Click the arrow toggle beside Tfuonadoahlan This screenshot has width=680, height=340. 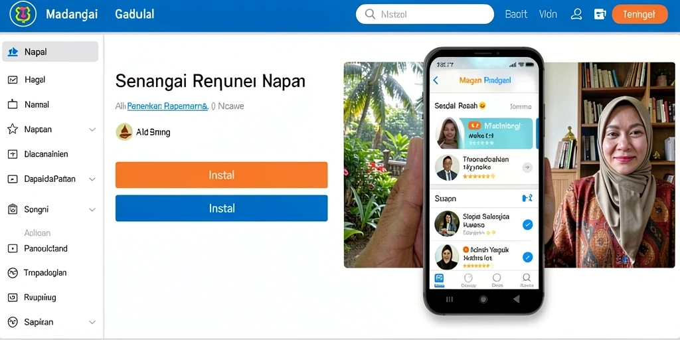[x=527, y=167]
